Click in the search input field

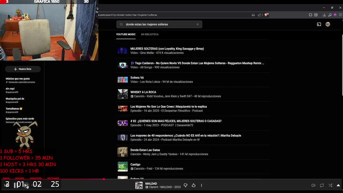coord(159,24)
